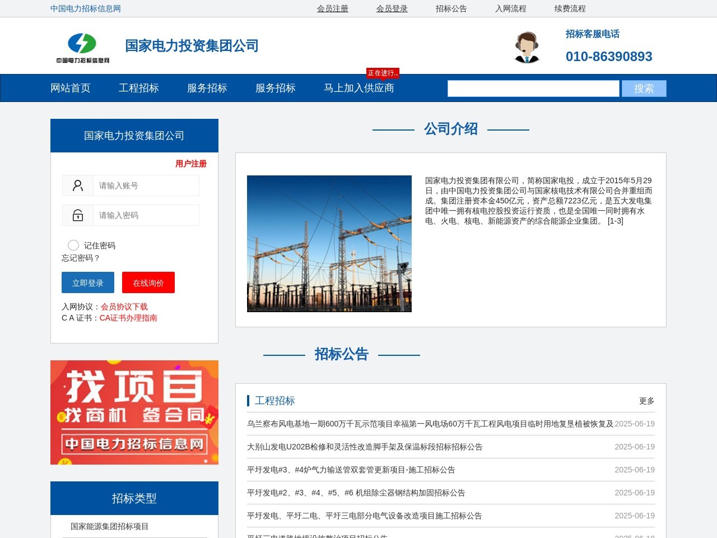Open the CA证书办理指南 link
Viewport: 717px width, 538px height.
[128, 318]
